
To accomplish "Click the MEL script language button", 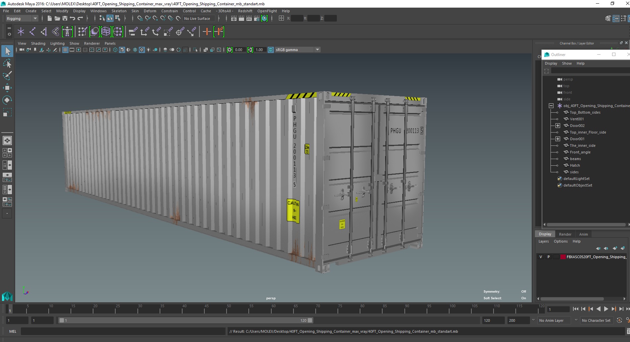I will (x=13, y=331).
